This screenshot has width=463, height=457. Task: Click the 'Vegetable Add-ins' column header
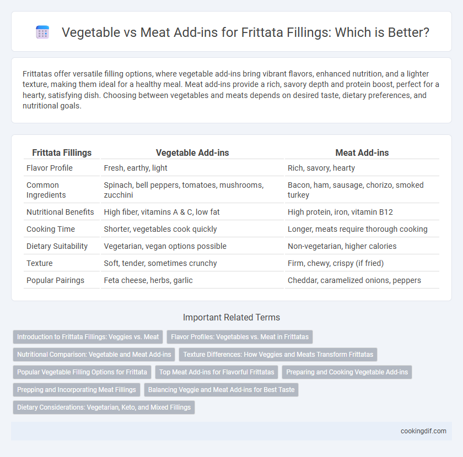tap(192, 153)
